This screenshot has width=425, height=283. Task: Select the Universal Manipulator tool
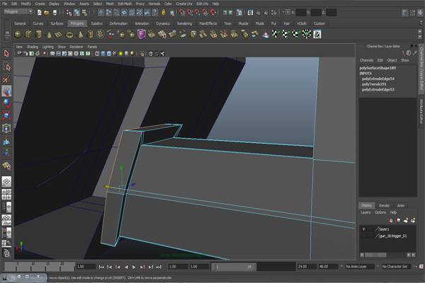click(6, 128)
